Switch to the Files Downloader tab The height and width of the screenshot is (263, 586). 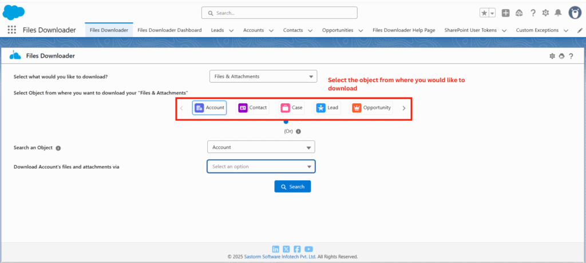coord(109,30)
